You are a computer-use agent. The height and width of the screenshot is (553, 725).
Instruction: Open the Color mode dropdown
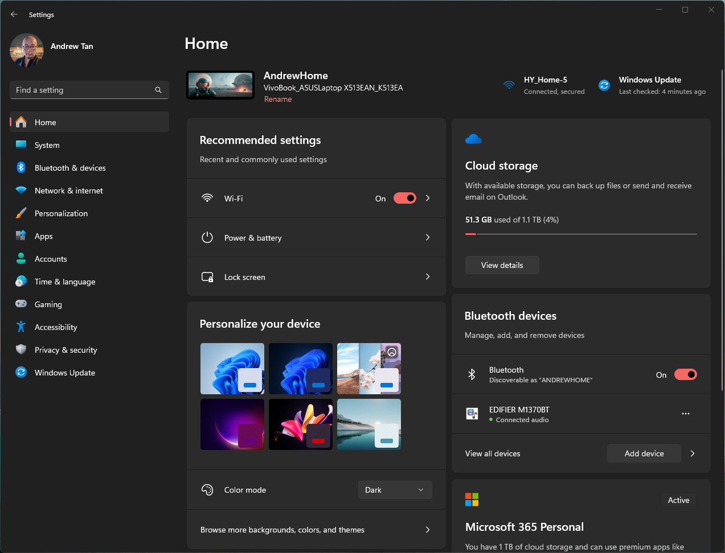tap(395, 490)
